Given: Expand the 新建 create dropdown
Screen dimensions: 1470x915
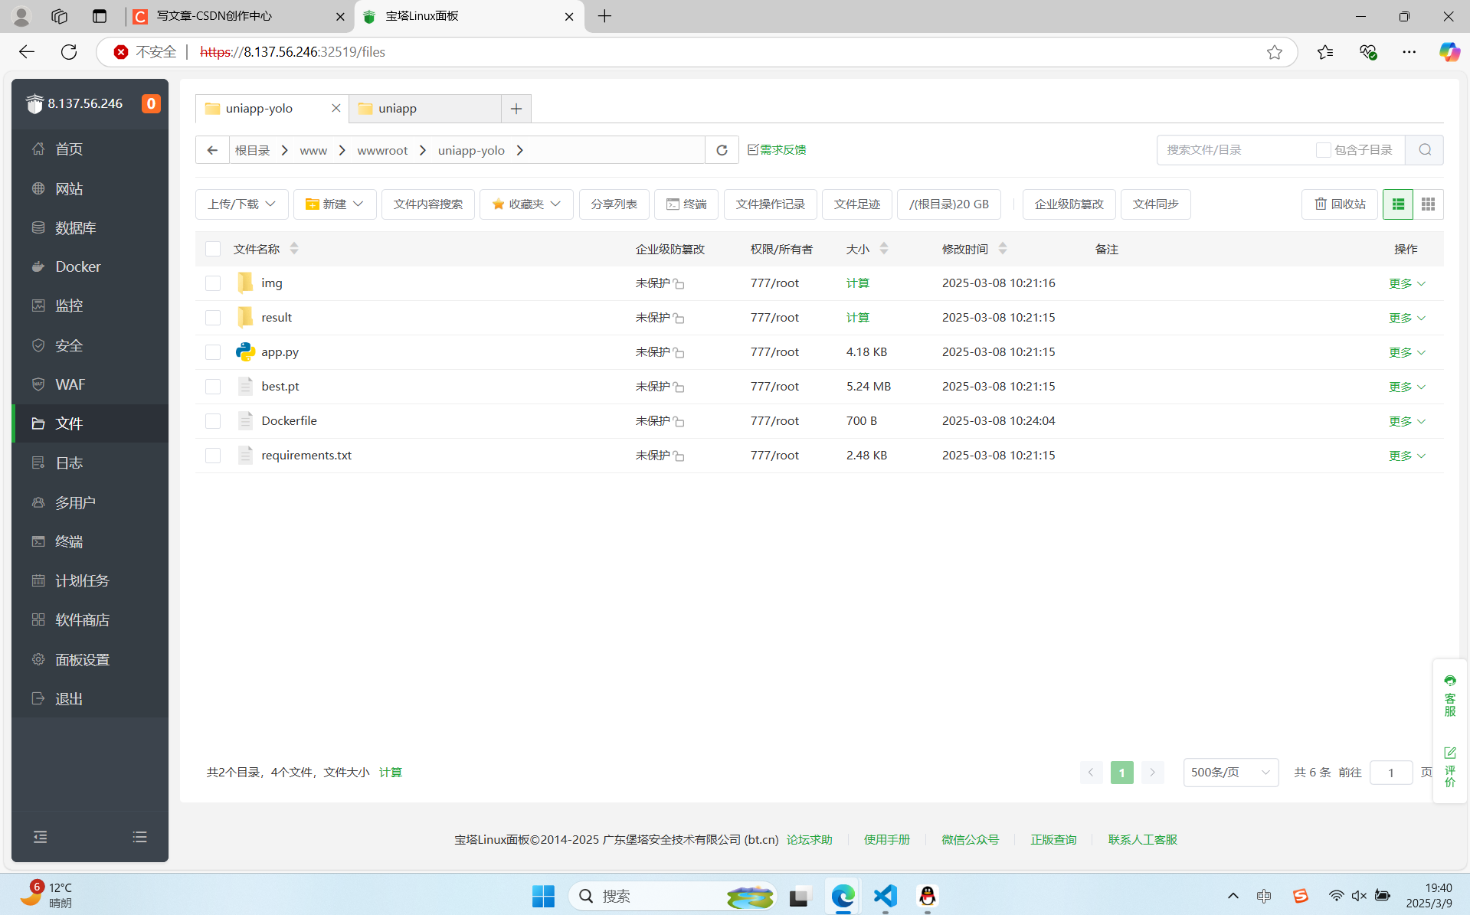Looking at the screenshot, I should tap(335, 204).
